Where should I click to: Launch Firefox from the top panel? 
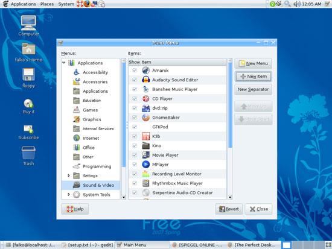point(87,4)
